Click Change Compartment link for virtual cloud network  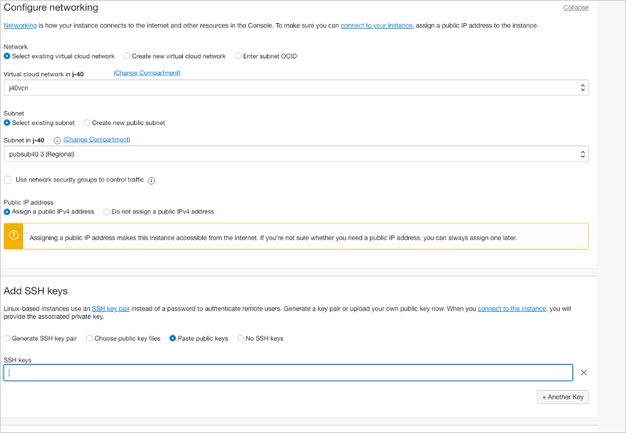[x=147, y=73]
